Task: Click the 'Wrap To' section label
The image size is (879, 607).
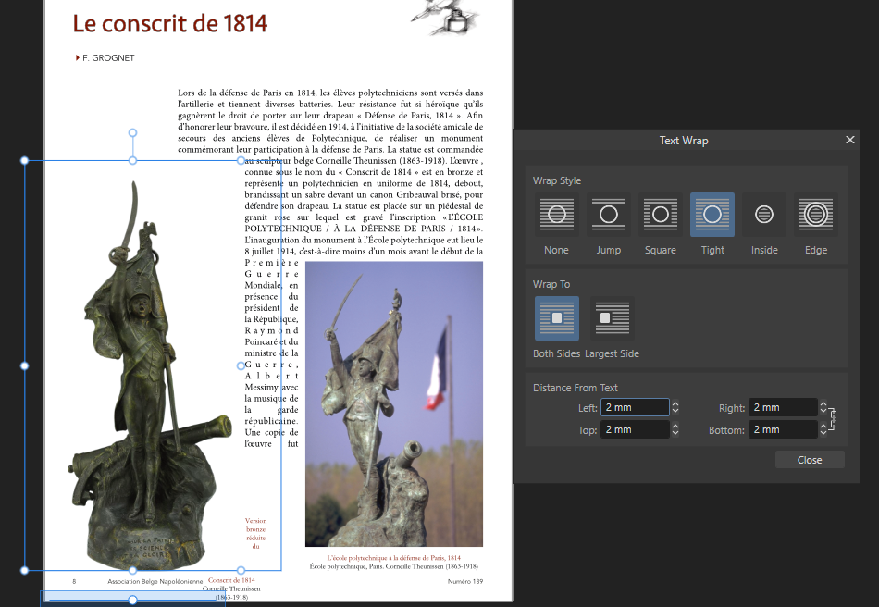Action: [x=551, y=284]
